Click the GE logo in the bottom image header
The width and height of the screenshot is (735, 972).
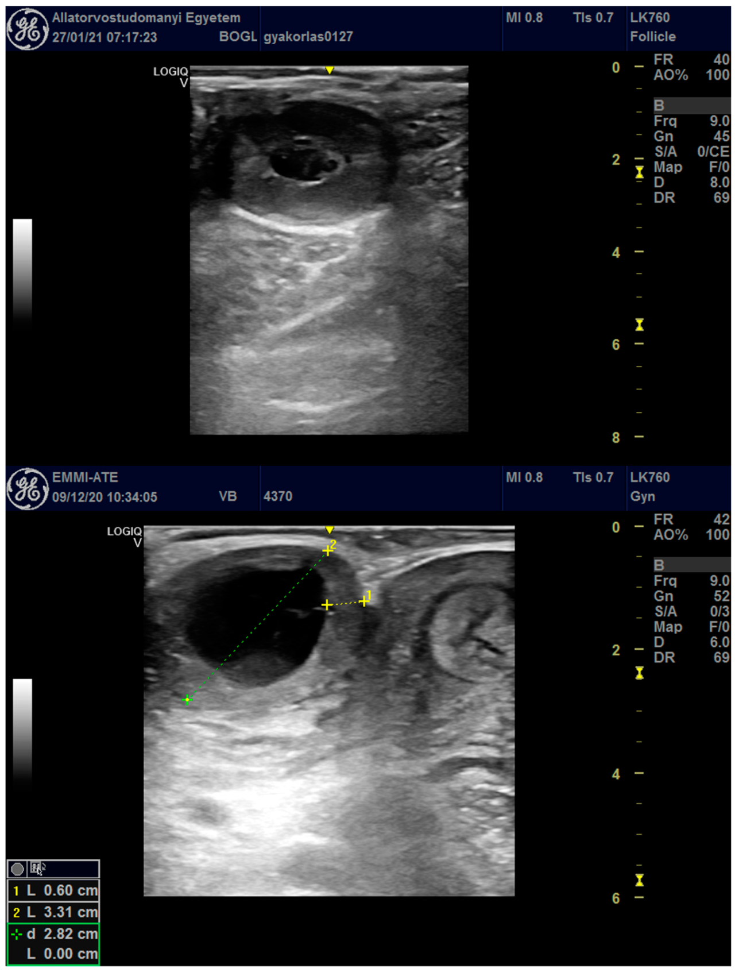pos(27,489)
